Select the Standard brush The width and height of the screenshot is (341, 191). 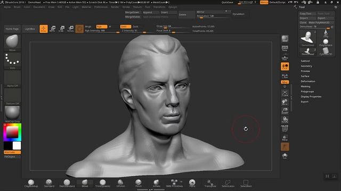[49, 183]
